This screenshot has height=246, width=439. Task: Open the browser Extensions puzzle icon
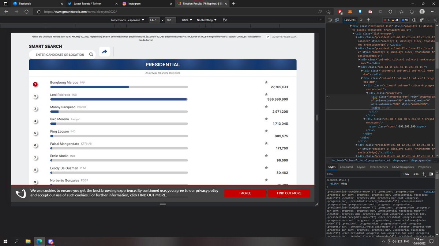(391, 12)
